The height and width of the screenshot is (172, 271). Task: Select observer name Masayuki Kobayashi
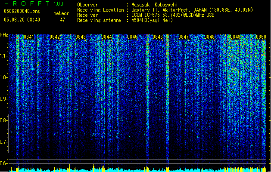coord(155,5)
